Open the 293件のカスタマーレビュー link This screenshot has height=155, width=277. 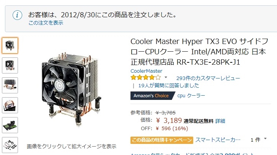[208, 78]
